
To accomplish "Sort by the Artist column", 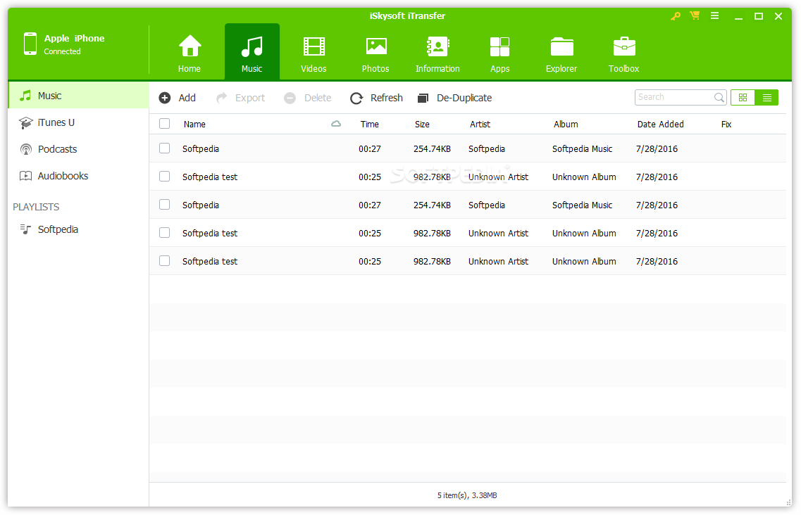I will click(x=480, y=124).
